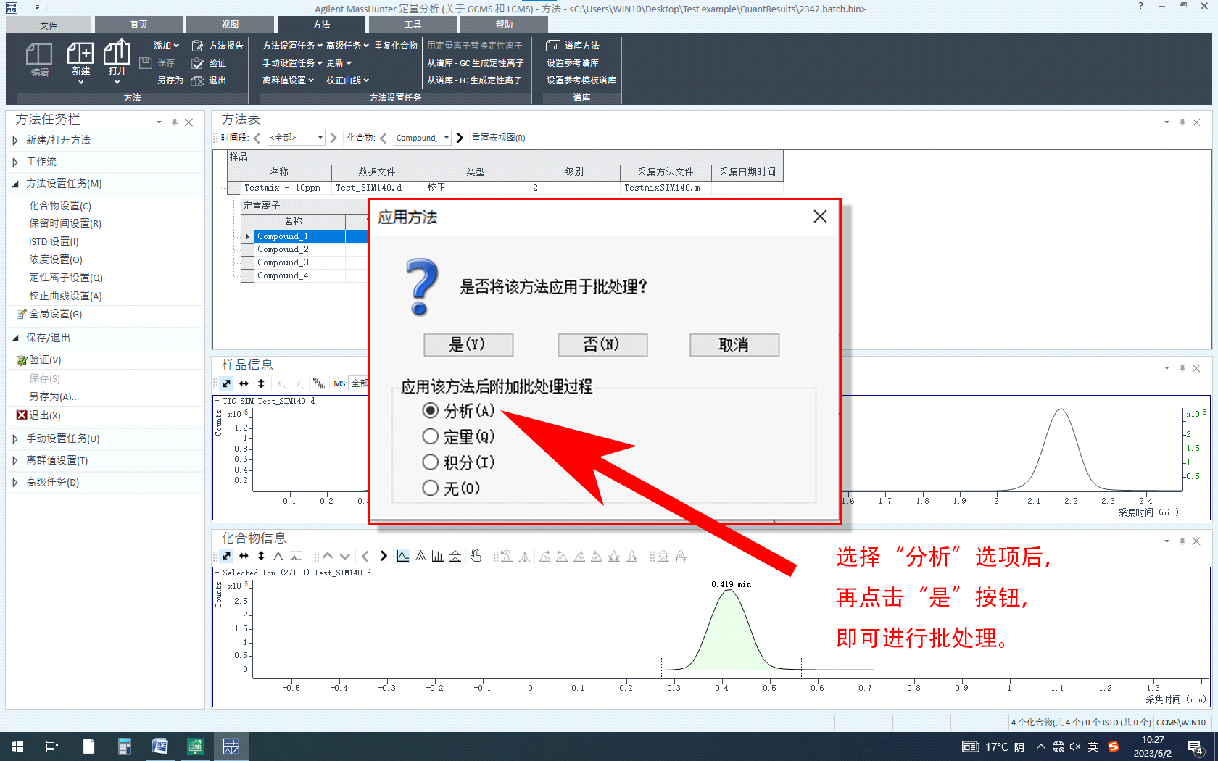Expand the 工作流 tree section

(15, 162)
